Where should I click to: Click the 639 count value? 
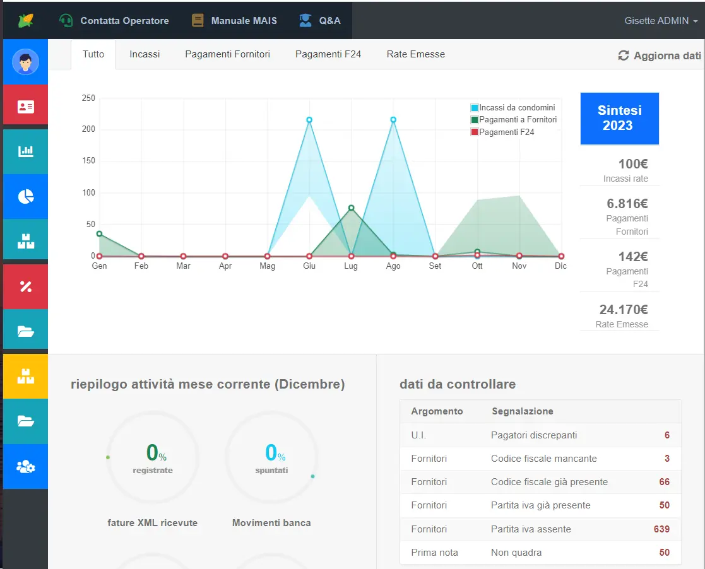[x=661, y=529]
